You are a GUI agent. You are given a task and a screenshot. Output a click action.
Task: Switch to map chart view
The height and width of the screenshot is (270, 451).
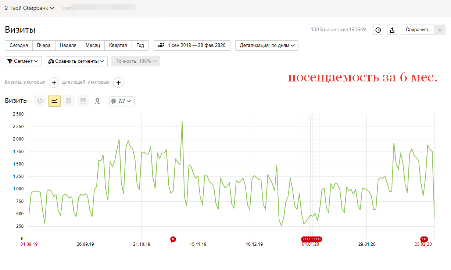97,101
